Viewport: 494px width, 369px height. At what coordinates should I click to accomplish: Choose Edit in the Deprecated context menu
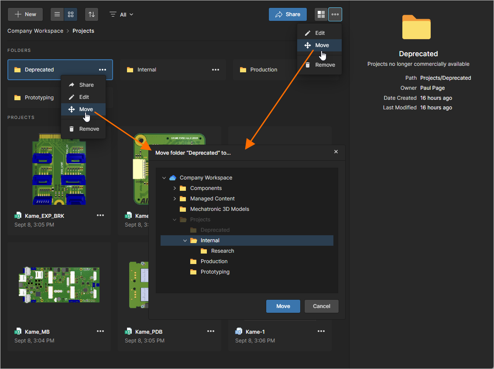click(x=83, y=97)
